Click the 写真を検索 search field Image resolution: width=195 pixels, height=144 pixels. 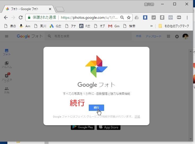(88, 36)
